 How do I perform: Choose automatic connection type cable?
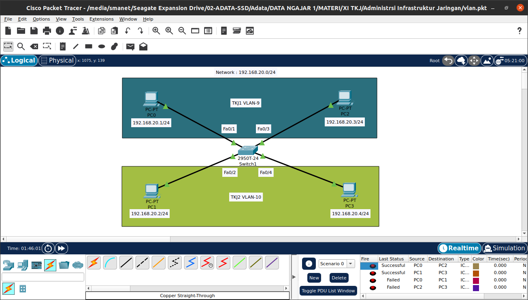click(x=94, y=263)
